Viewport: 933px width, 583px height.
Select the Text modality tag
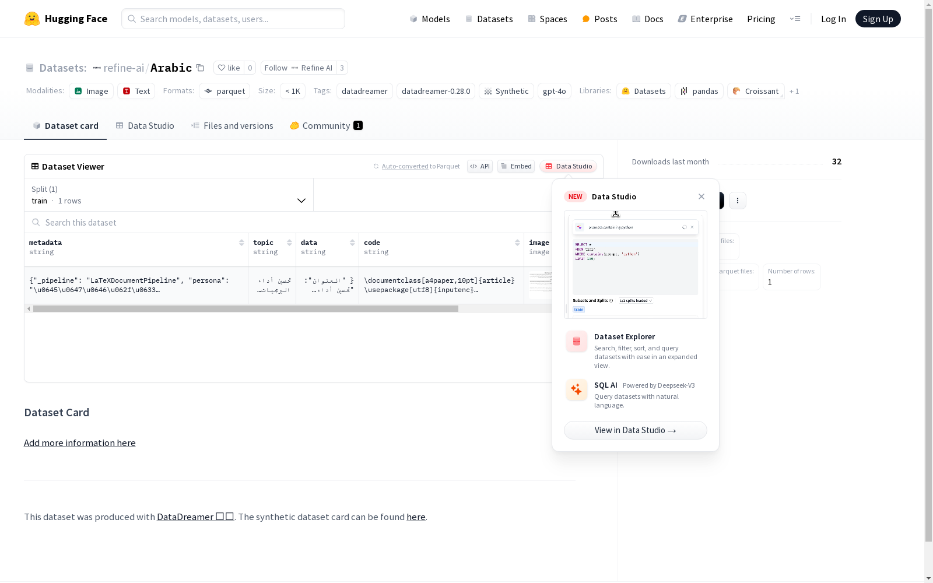click(x=136, y=91)
